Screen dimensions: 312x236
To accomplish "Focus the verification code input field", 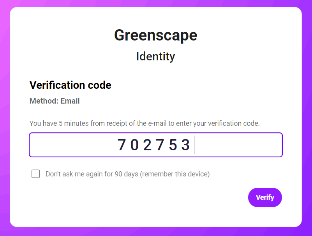I will pos(156,145).
